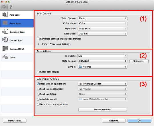Click the Image Processing Settings label
The width and height of the screenshot is (154, 126).
56,44
